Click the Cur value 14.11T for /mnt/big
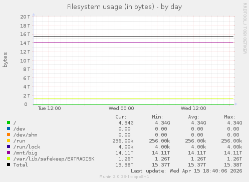 pyautogui.click(x=124, y=153)
